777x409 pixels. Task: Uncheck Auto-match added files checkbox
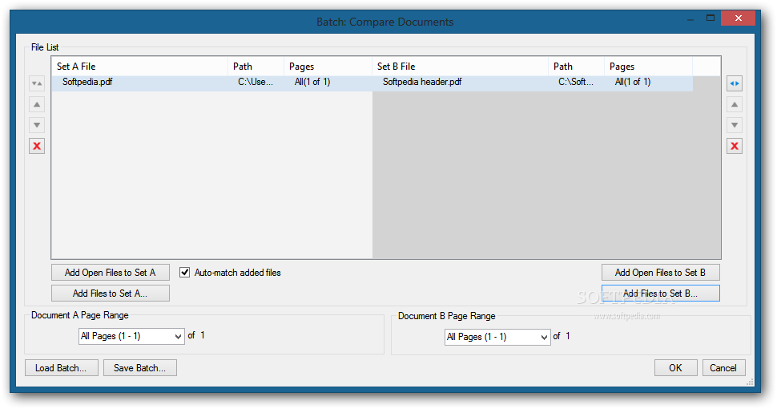(x=184, y=273)
